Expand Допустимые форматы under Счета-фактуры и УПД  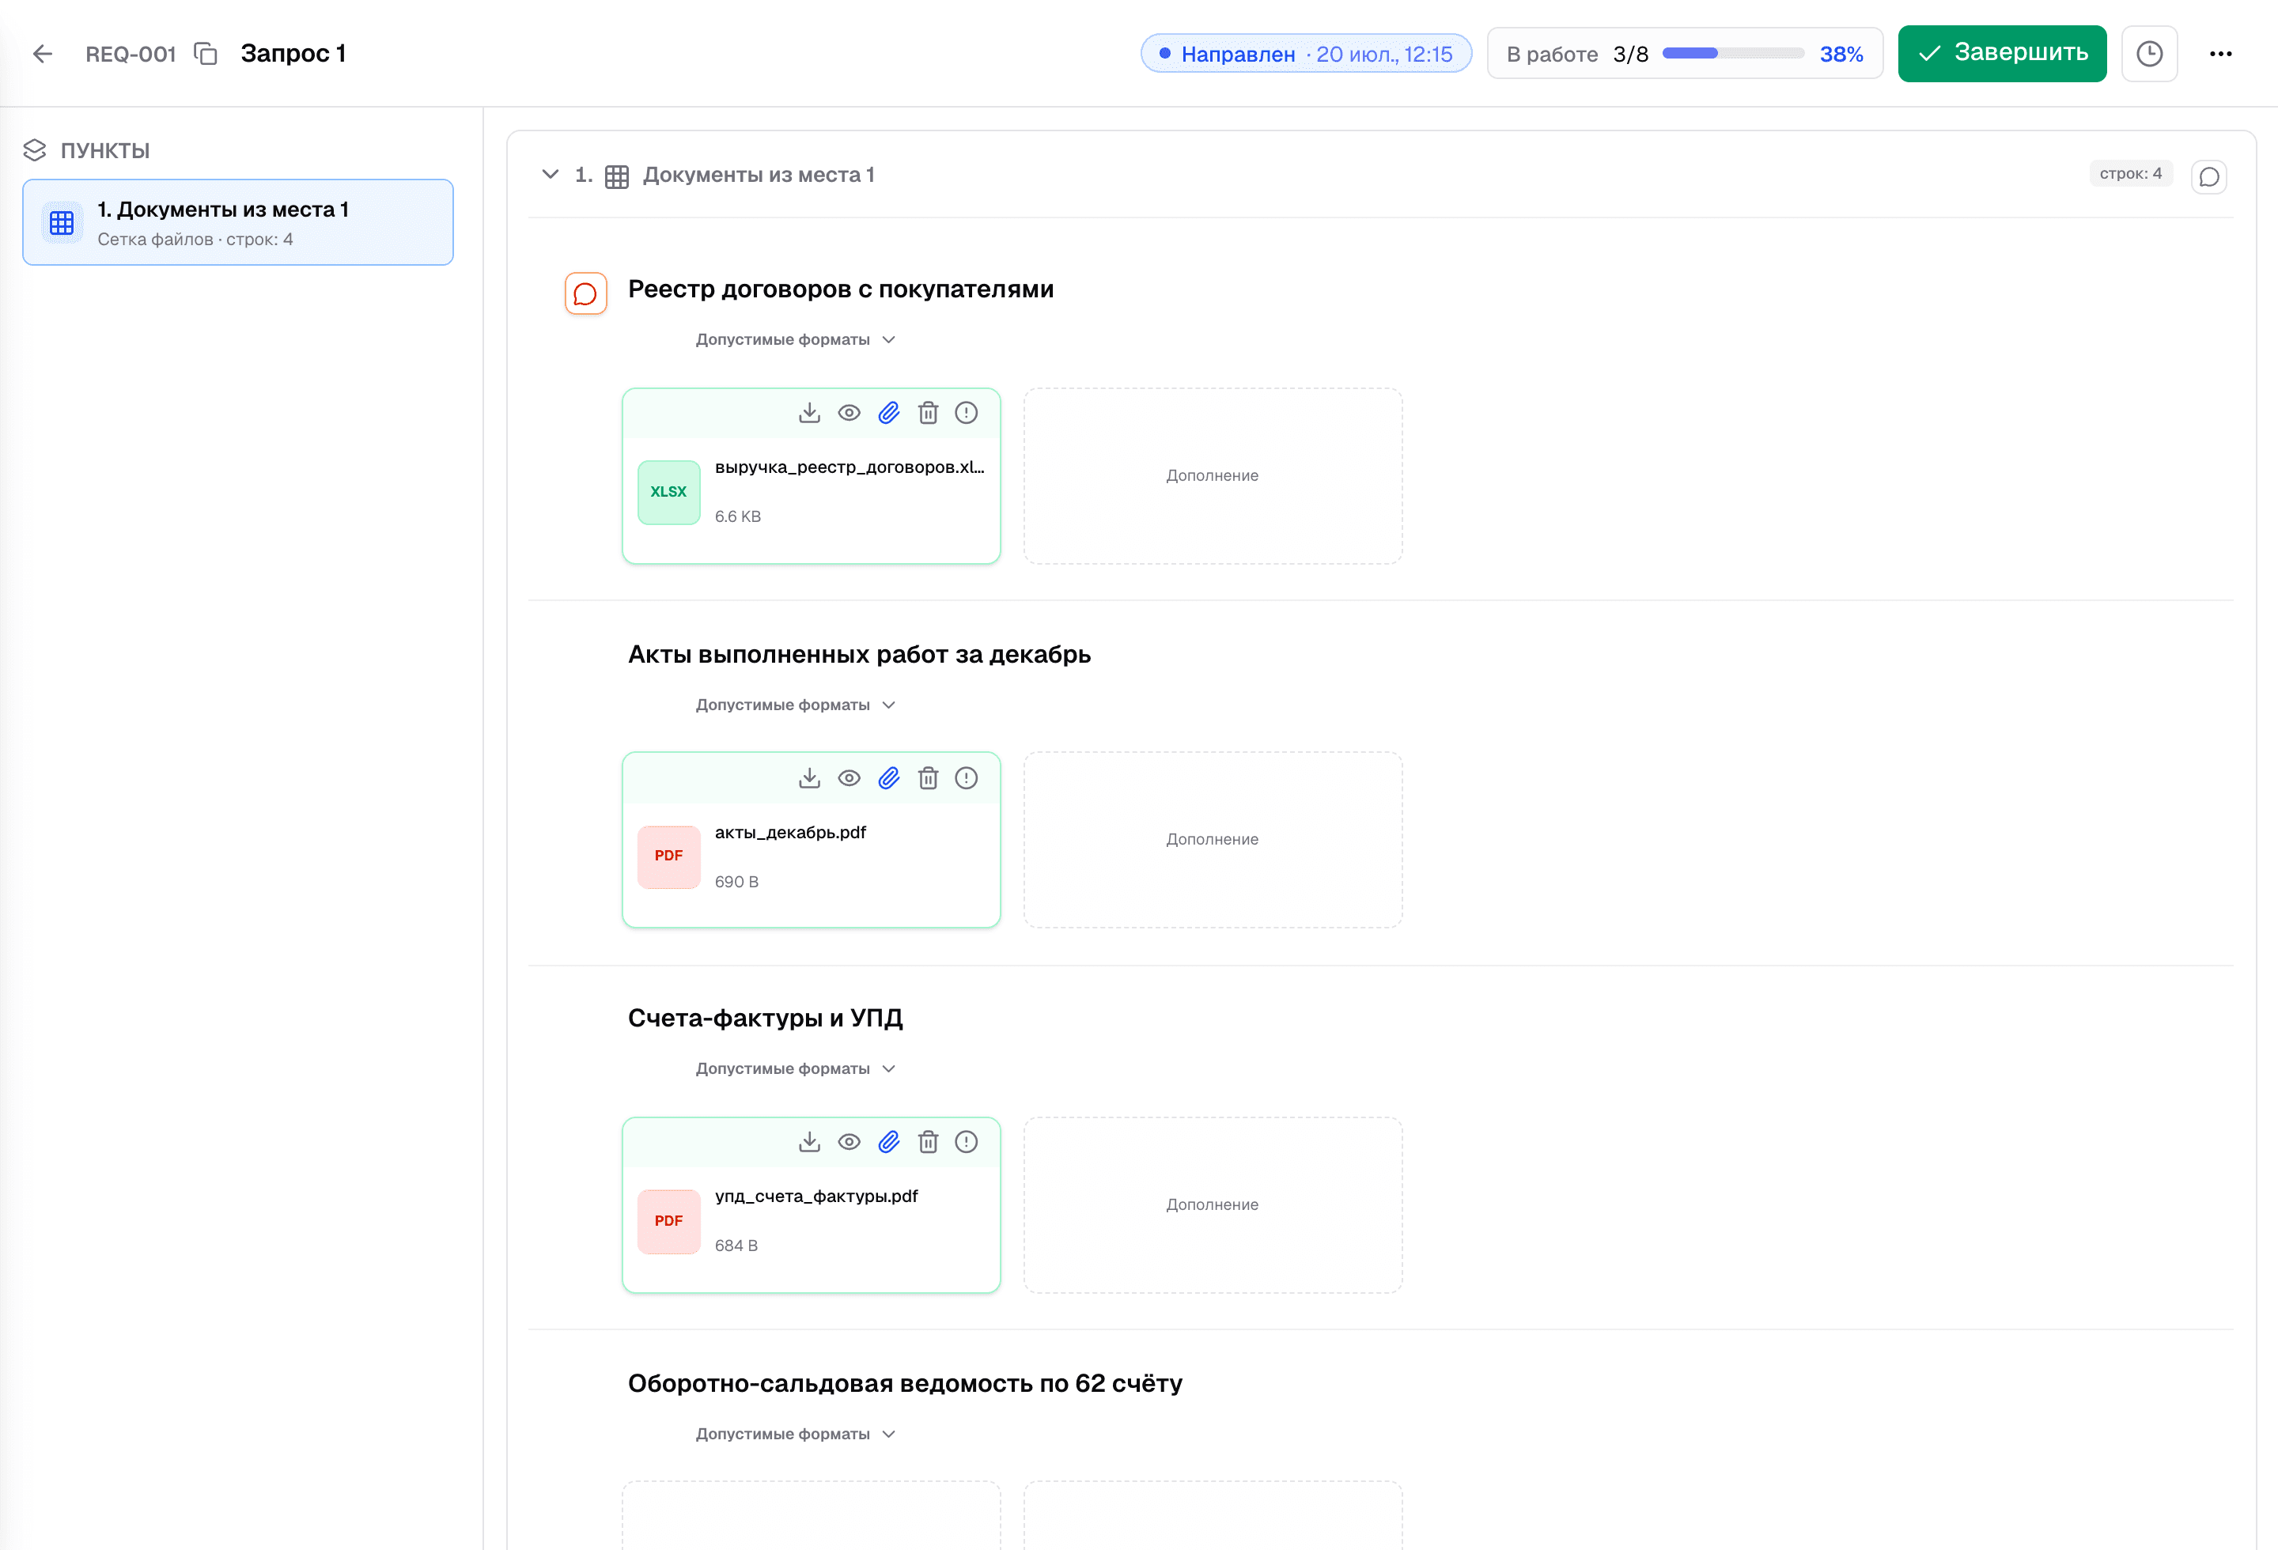(796, 1068)
